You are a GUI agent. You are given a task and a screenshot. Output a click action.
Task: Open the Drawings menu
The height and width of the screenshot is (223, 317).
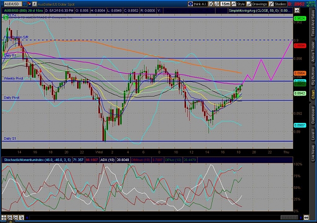tap(257, 4)
